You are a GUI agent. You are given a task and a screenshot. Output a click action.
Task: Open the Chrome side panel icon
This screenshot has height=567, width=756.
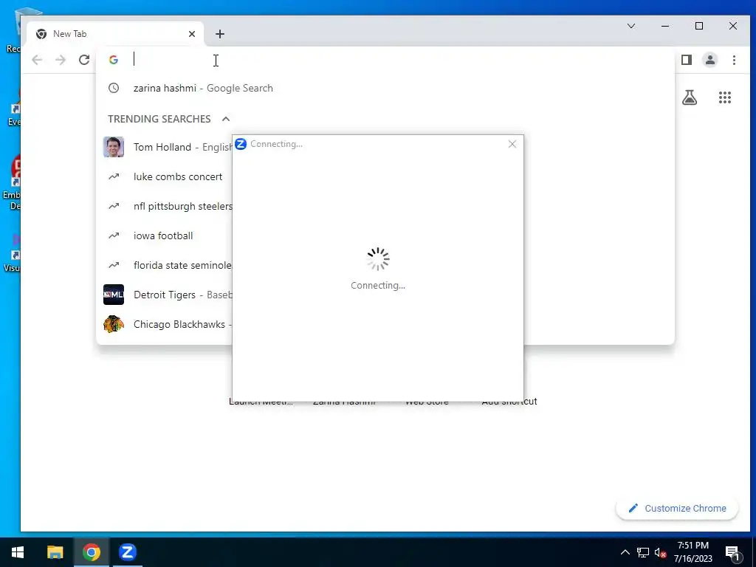click(x=687, y=60)
